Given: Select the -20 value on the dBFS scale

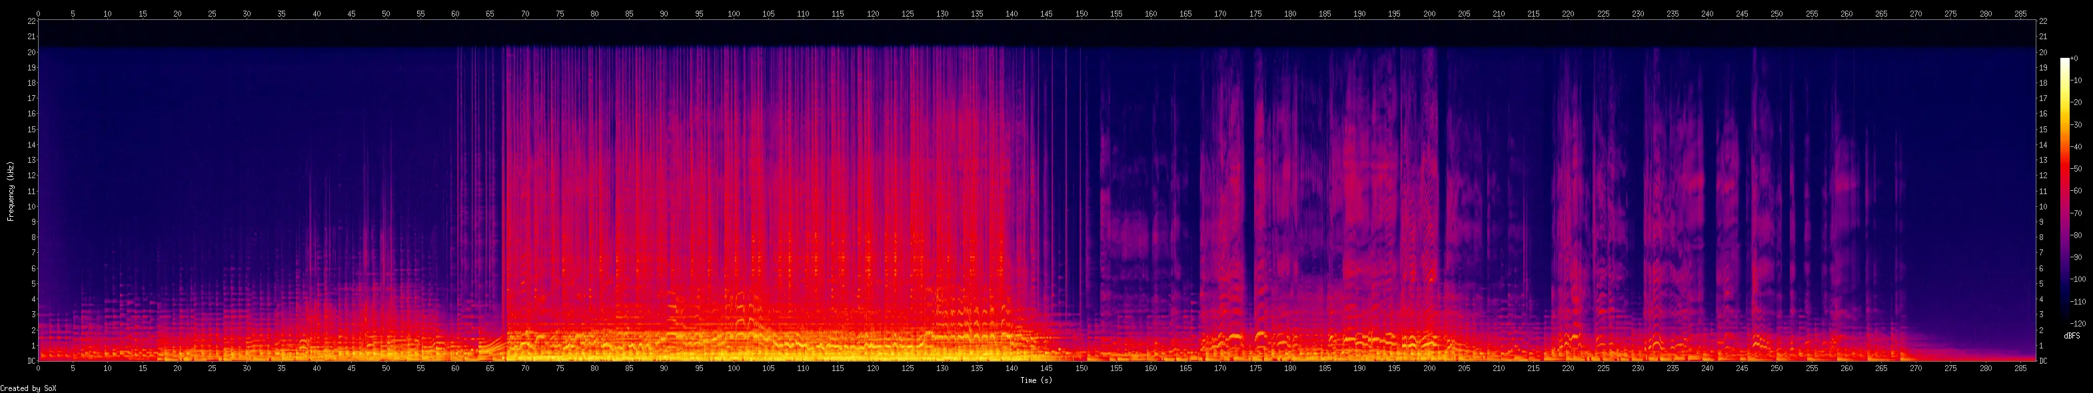Looking at the screenshot, I should pos(2076,103).
